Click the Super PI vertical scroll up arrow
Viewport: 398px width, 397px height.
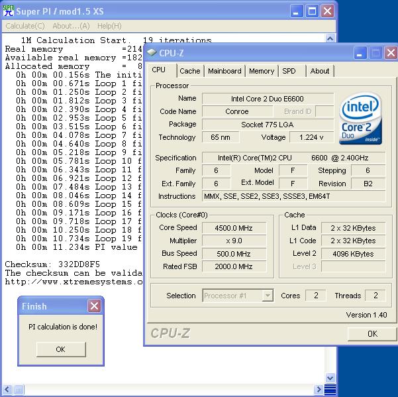pyautogui.click(x=330, y=38)
